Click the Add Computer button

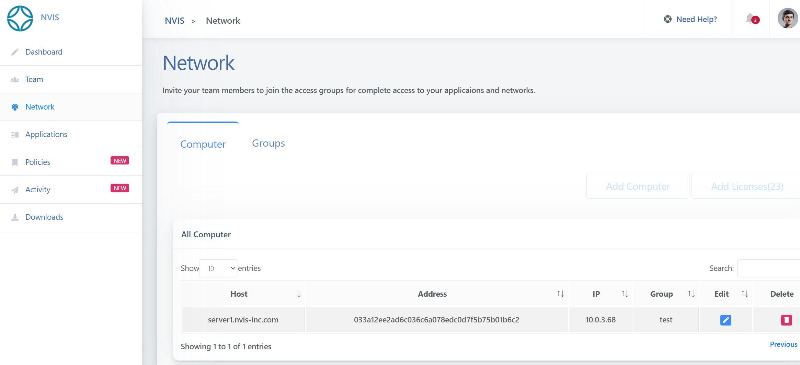pyautogui.click(x=637, y=186)
